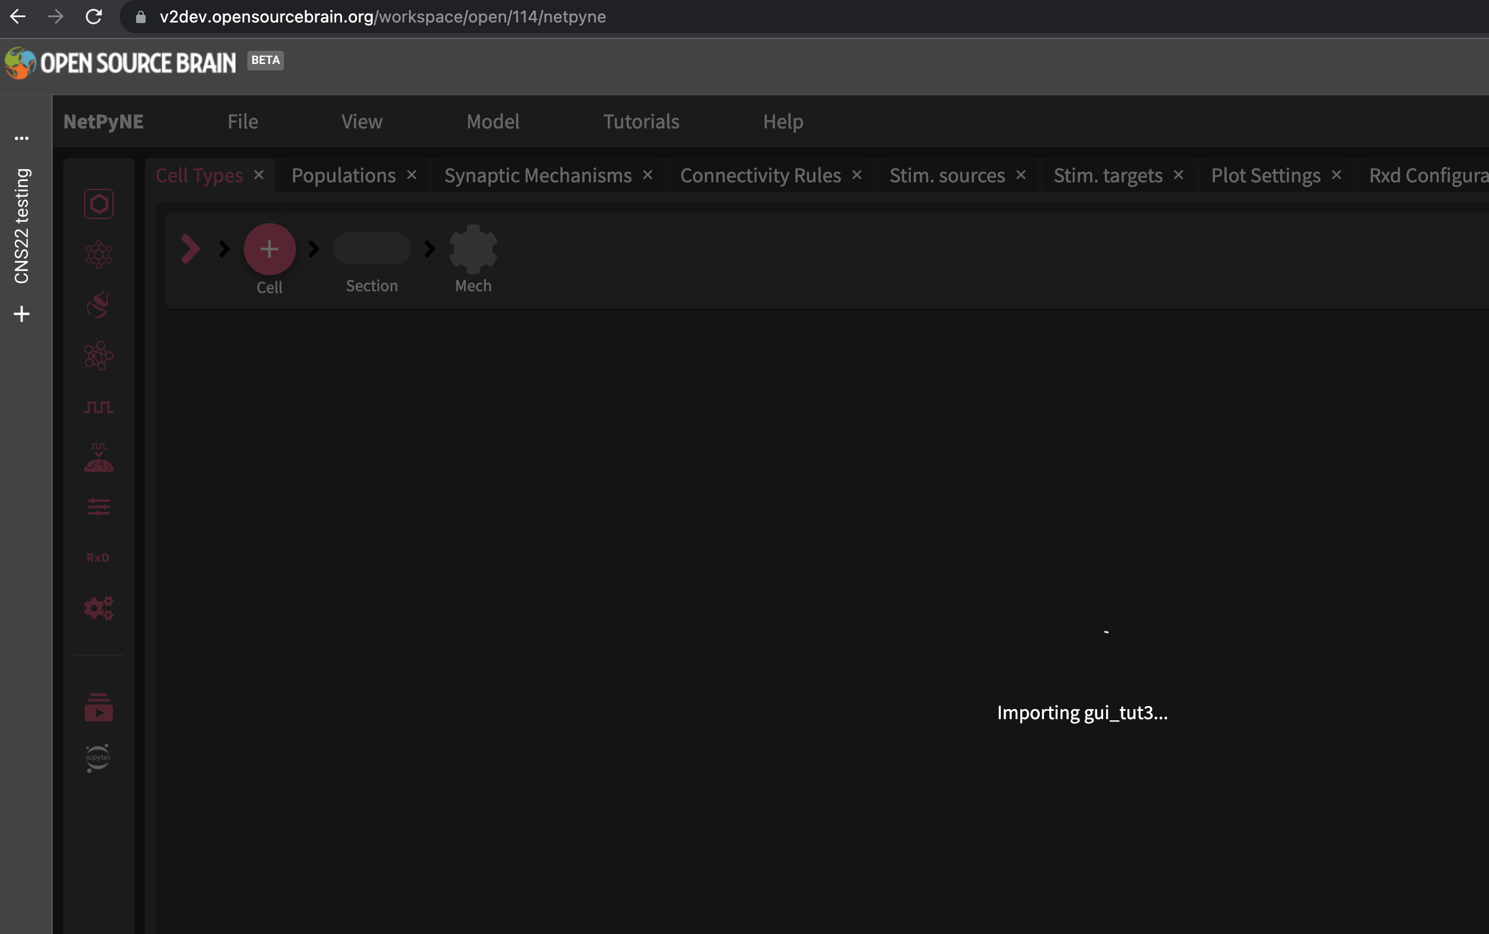Viewport: 1489px width, 934px height.
Task: Open Stim targets sidebar icon
Action: pyautogui.click(x=99, y=458)
